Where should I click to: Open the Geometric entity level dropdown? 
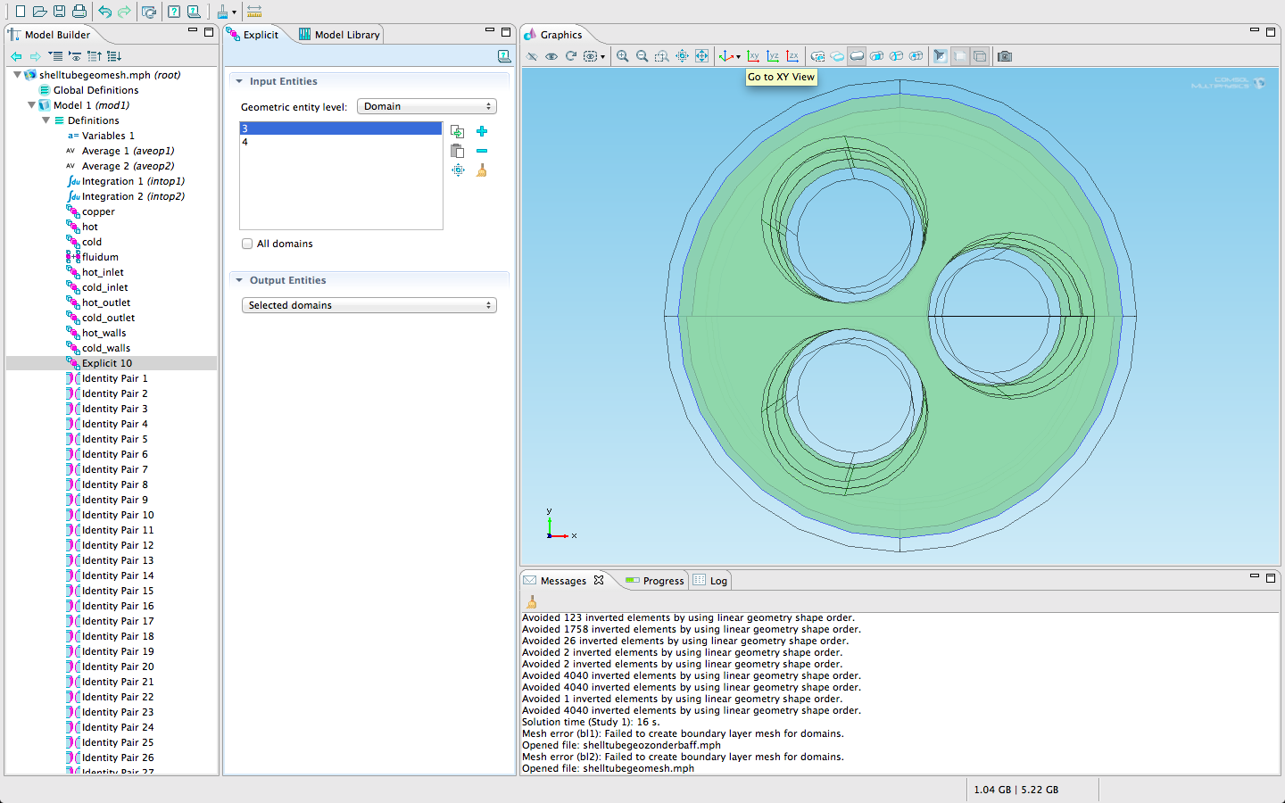[x=427, y=106]
